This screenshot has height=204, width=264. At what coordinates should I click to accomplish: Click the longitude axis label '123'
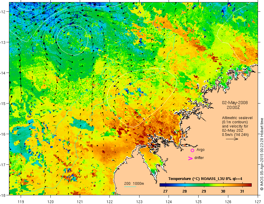coord(139,202)
